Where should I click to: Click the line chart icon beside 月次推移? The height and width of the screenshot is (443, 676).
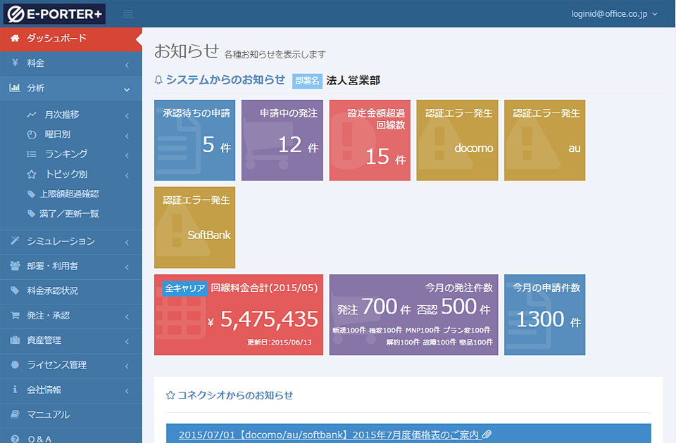click(x=32, y=115)
